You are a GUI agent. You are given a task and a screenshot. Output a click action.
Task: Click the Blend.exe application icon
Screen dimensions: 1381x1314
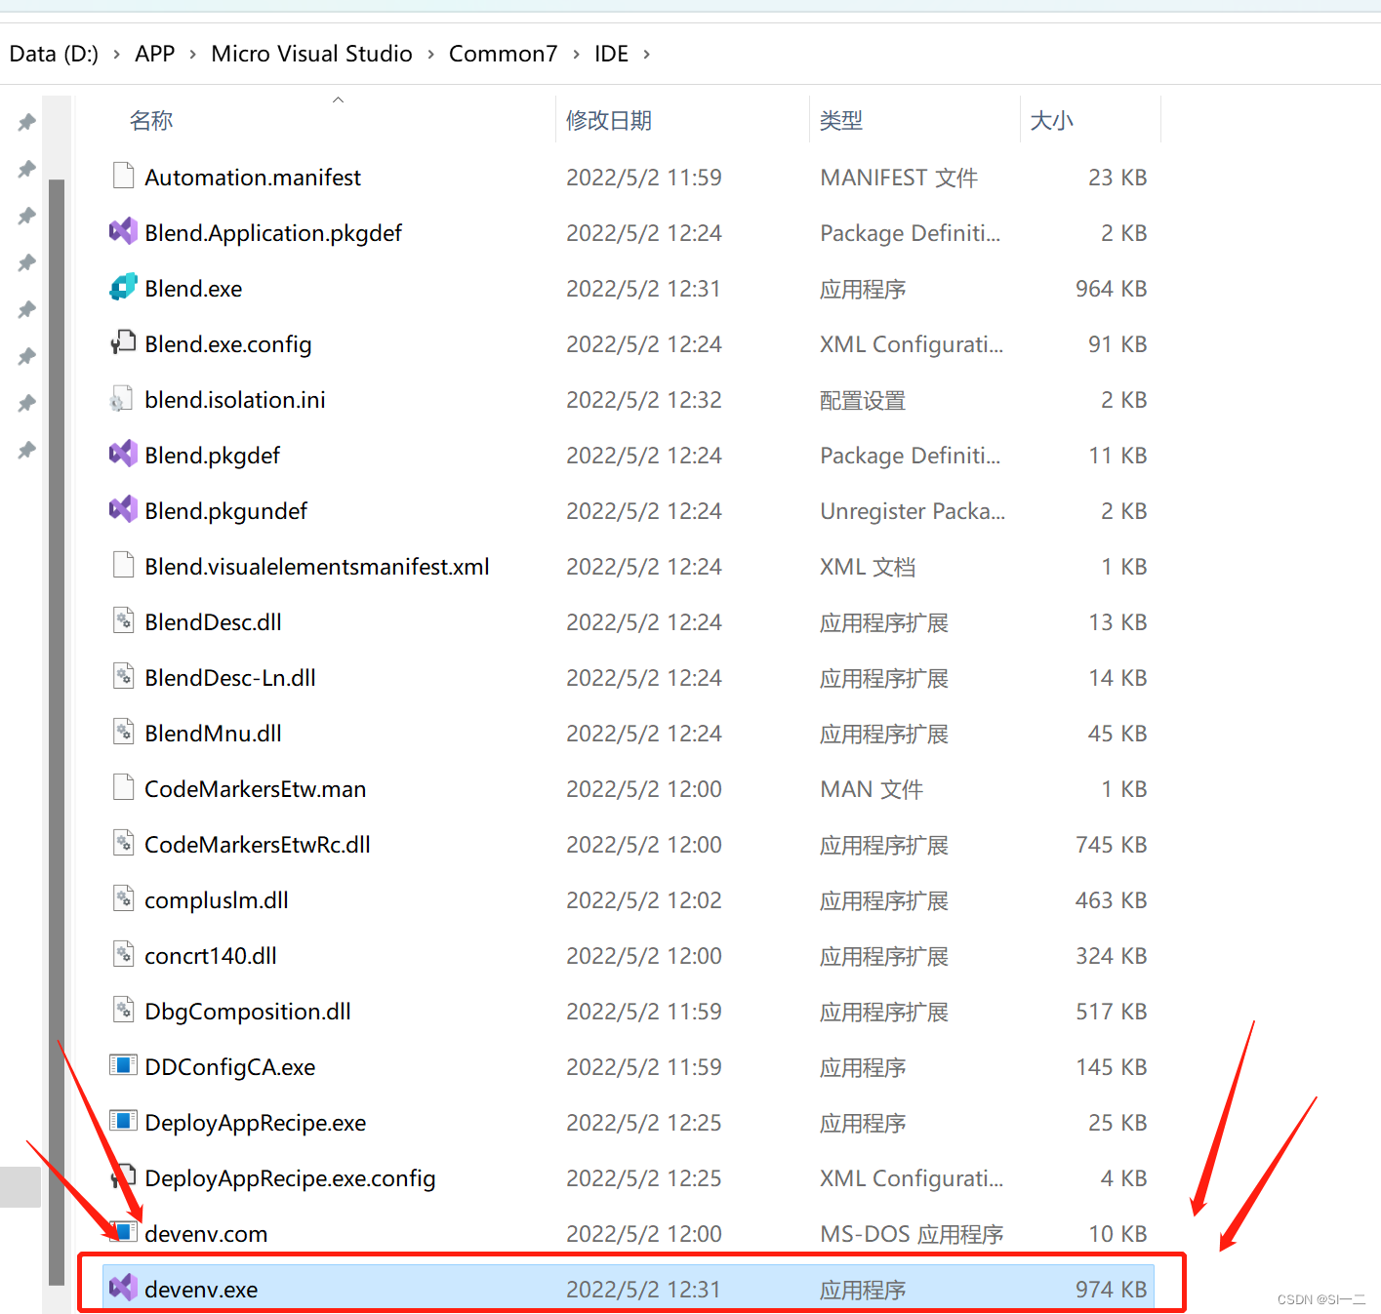coord(123,287)
